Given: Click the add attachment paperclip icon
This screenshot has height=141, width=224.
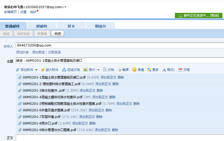Looking at the screenshot, I should click(x=18, y=70).
